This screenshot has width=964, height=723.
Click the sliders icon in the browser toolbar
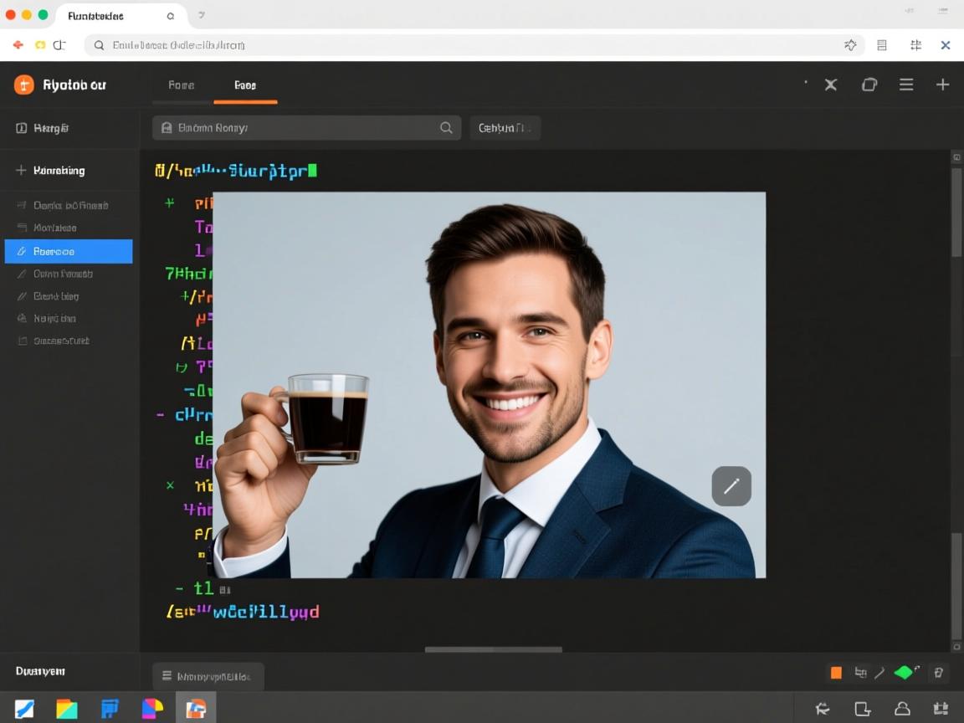915,45
